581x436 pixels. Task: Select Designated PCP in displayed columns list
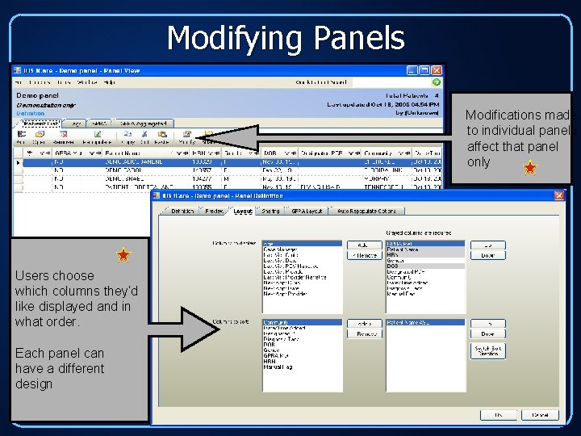click(425, 272)
